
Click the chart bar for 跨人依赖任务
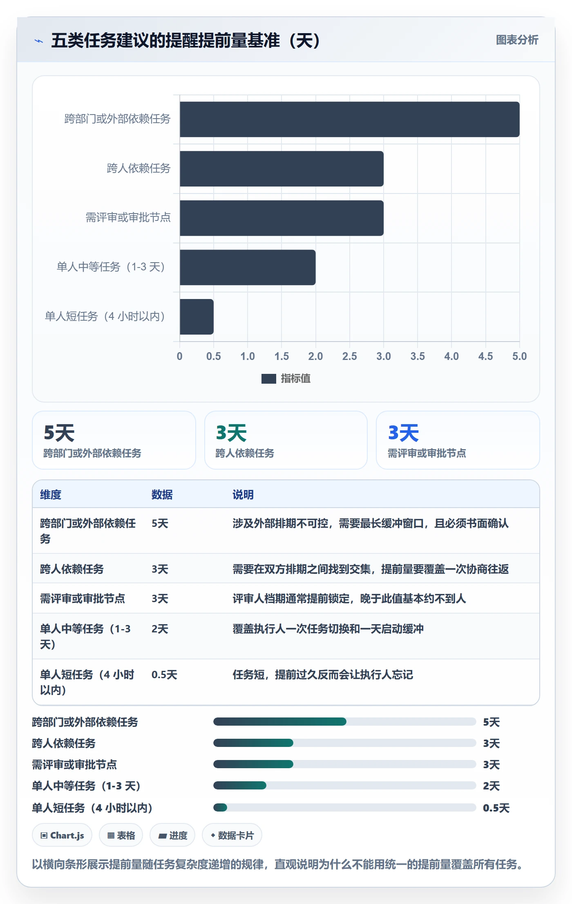[x=282, y=169]
